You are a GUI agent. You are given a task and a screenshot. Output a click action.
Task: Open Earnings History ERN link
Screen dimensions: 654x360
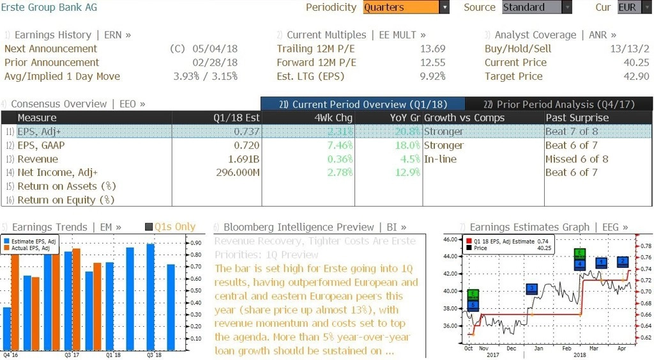[73, 35]
